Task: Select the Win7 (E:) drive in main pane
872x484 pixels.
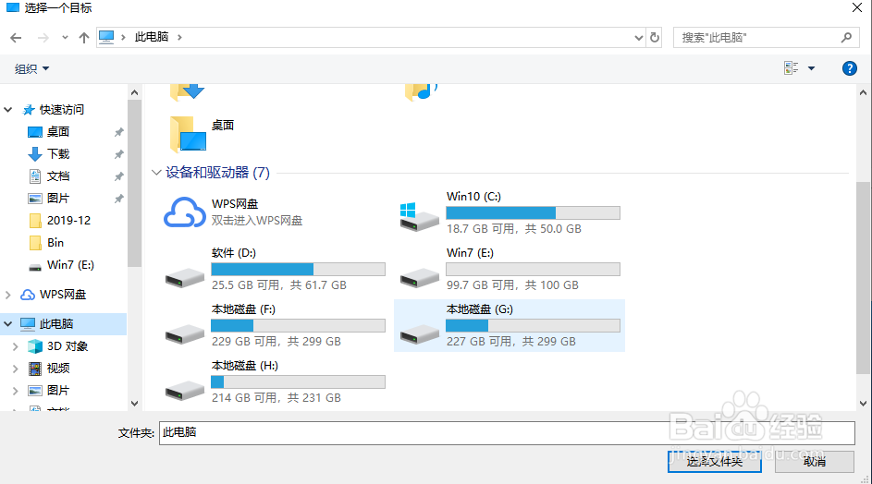Action: tap(510, 269)
